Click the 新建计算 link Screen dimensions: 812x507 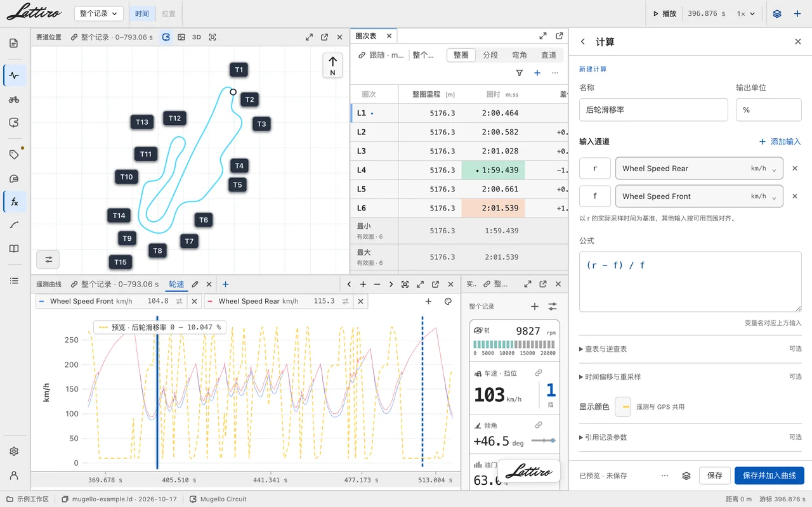point(593,69)
